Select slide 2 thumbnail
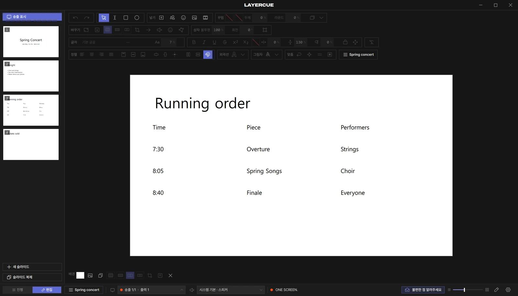Image resolution: width=518 pixels, height=296 pixels. tap(31, 76)
